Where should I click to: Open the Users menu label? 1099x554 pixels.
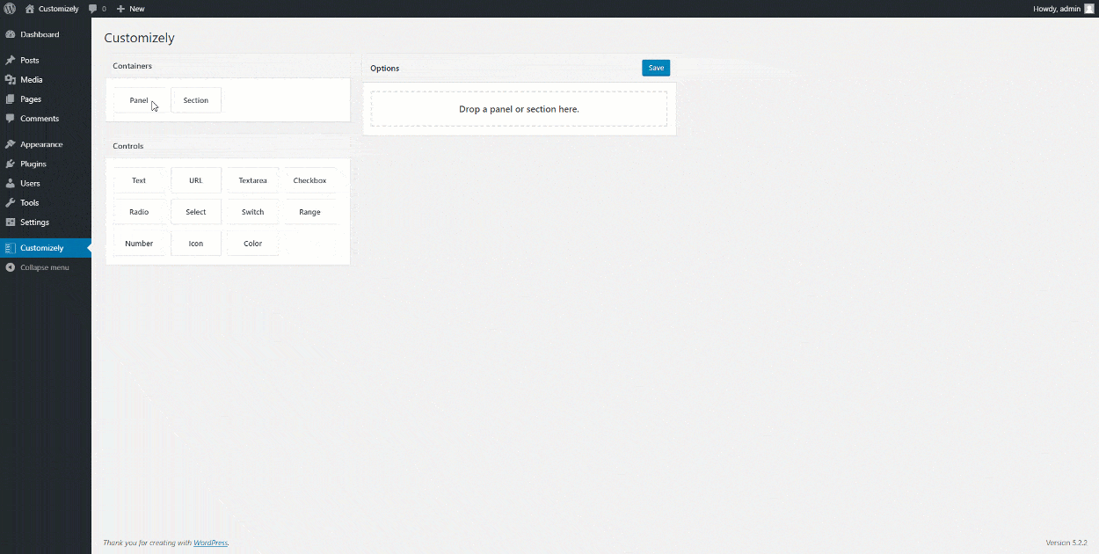30,184
